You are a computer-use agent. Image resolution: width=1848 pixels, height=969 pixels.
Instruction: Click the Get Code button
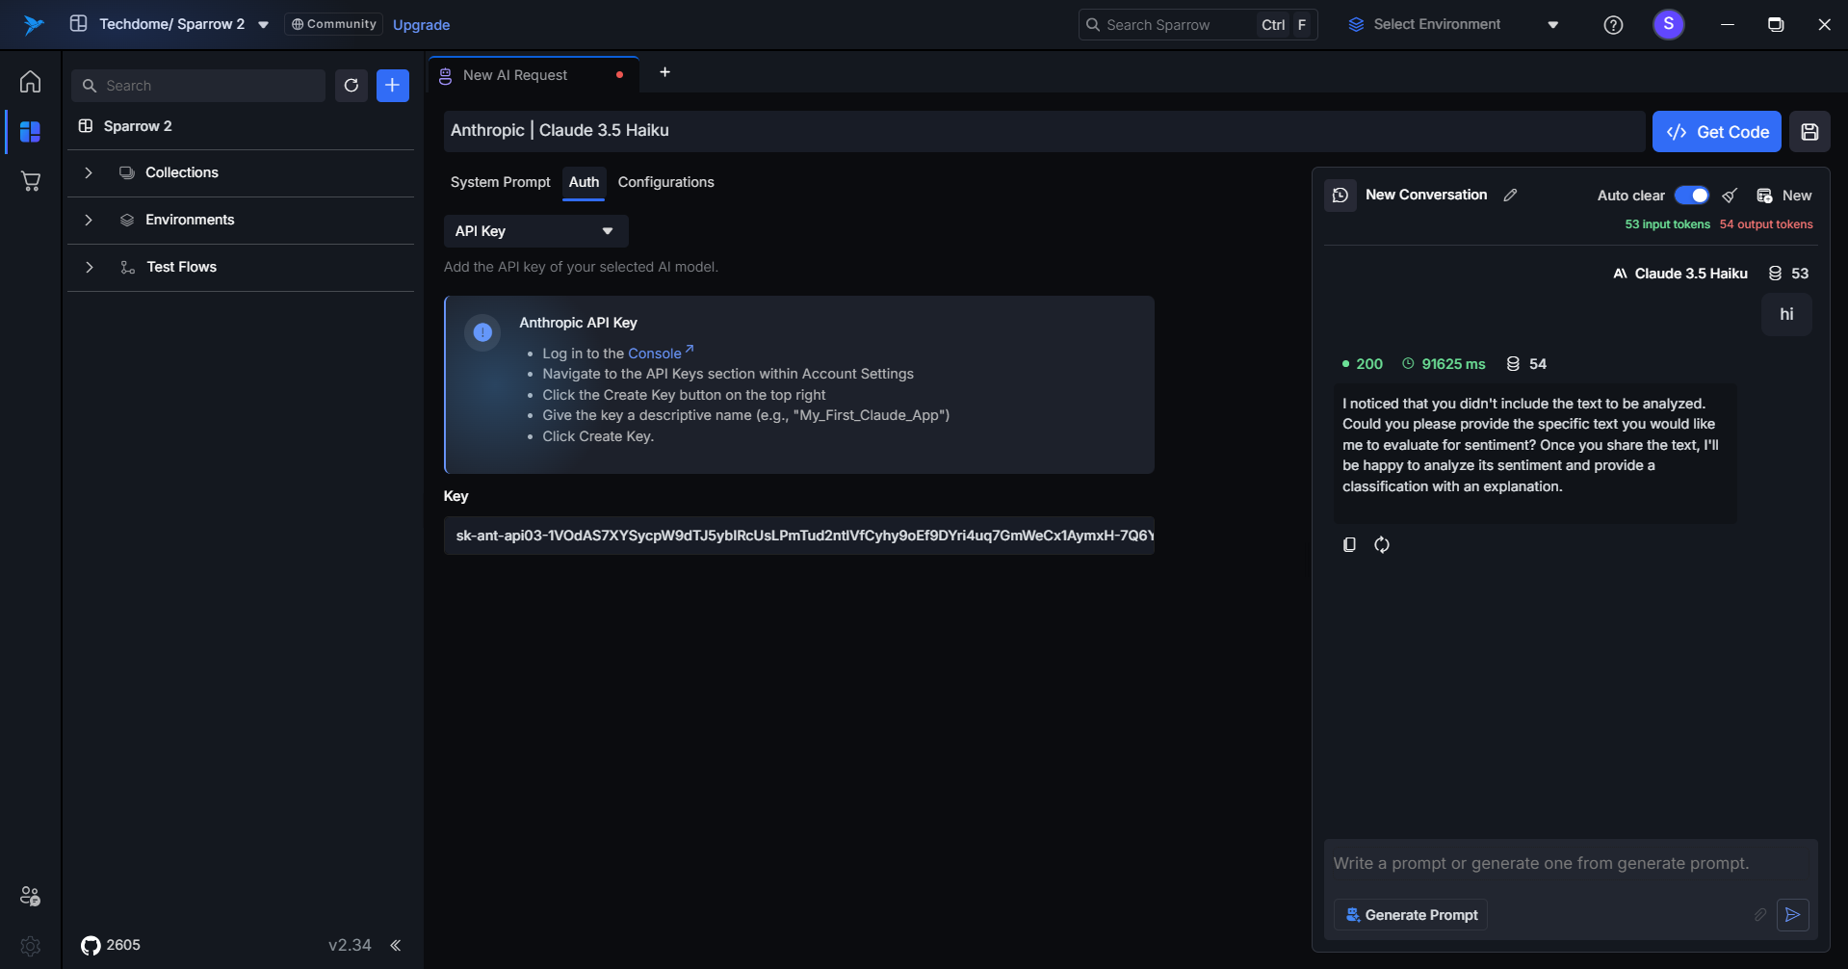click(1716, 132)
